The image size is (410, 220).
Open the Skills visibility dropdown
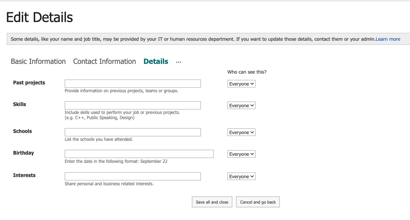[241, 105]
